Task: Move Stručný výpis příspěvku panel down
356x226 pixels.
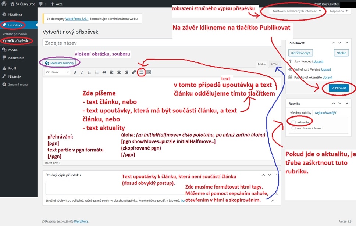Action: tap(269, 175)
